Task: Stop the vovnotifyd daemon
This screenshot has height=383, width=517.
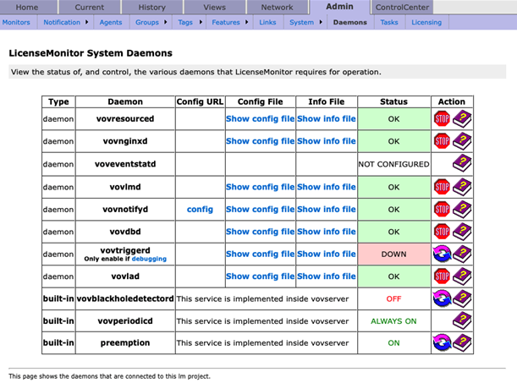Action: pos(442,209)
